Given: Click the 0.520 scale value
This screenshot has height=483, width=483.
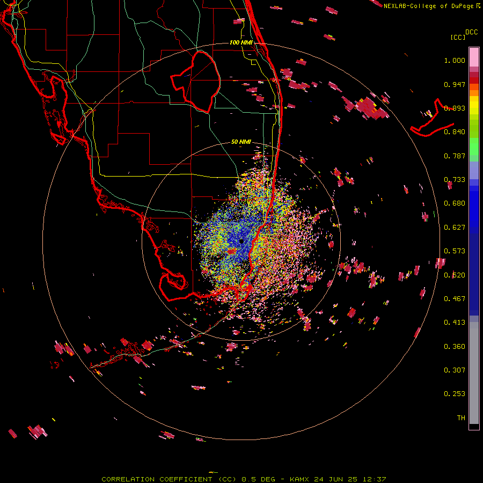Looking at the screenshot, I should [x=455, y=275].
